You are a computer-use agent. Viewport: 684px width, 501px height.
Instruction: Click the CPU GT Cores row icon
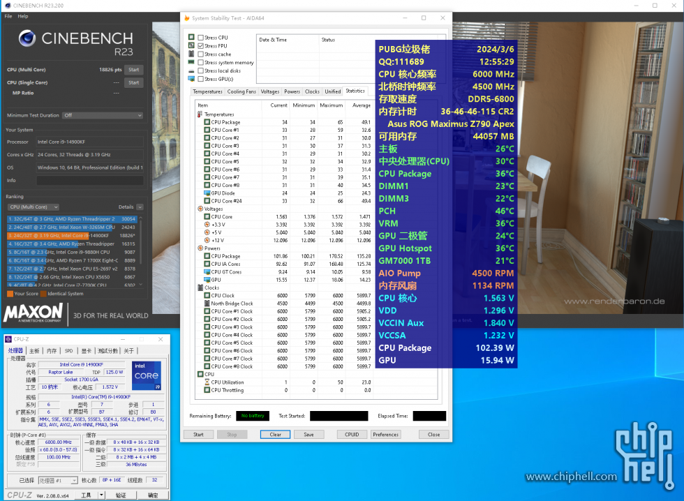coord(207,271)
